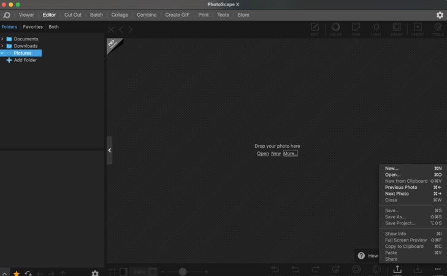Open the FILM effects icon
The height and width of the screenshot is (276, 447).
(356, 28)
